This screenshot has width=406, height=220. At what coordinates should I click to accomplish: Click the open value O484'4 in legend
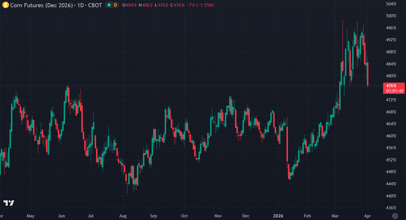point(130,5)
